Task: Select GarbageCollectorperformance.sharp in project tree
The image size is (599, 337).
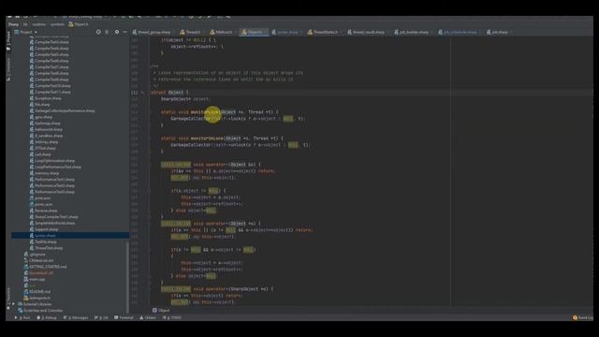Action: point(65,110)
